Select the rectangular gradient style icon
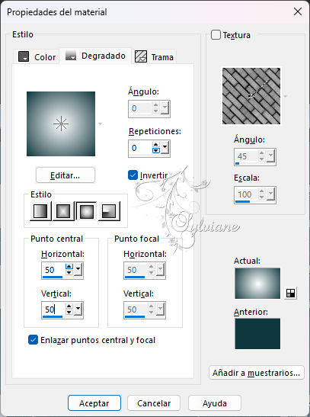Image resolution: width=310 pixels, height=417 pixels. pyautogui.click(x=63, y=211)
